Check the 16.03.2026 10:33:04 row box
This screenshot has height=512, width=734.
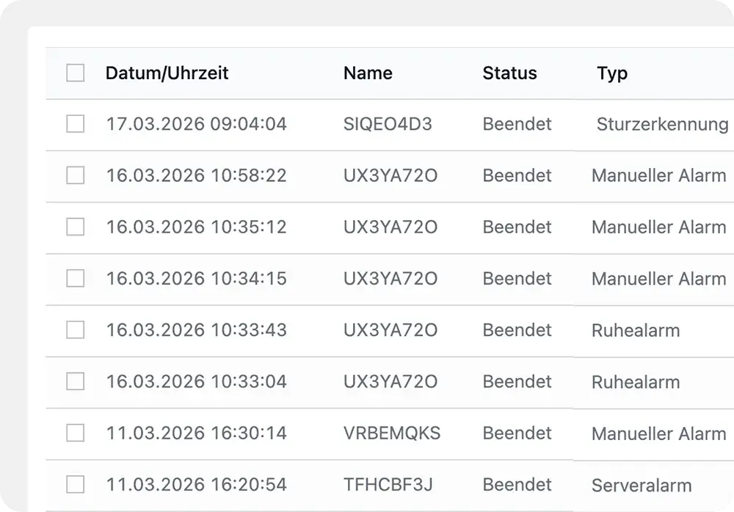(76, 381)
